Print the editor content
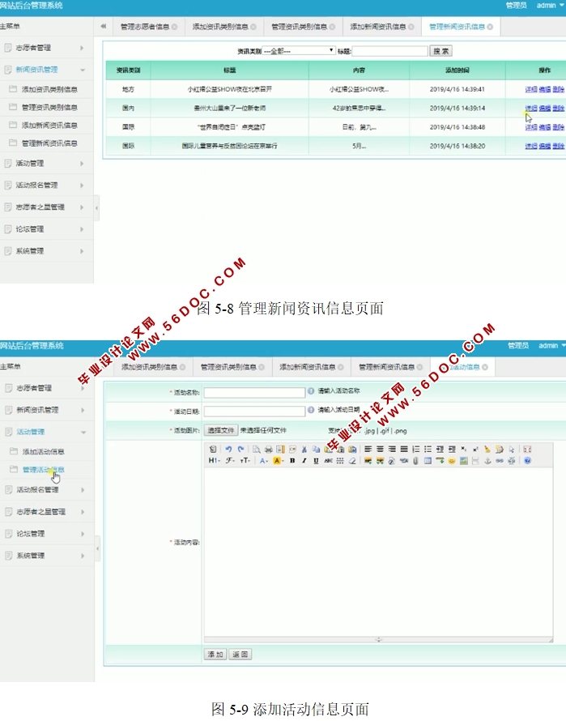The image size is (566, 721). [x=269, y=450]
